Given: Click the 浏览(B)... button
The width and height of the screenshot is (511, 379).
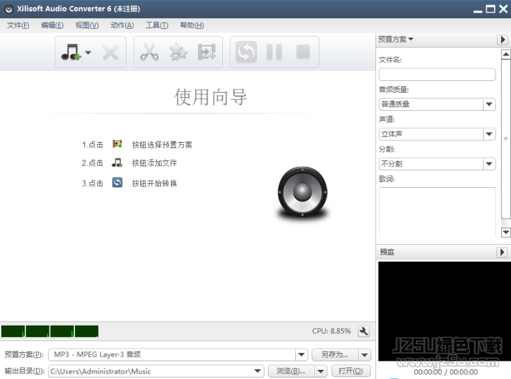Looking at the screenshot, I should tap(291, 371).
